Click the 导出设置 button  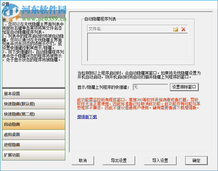click(x=119, y=160)
